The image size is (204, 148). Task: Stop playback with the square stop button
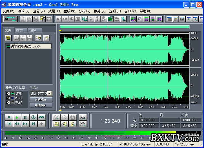click(x=9, y=117)
